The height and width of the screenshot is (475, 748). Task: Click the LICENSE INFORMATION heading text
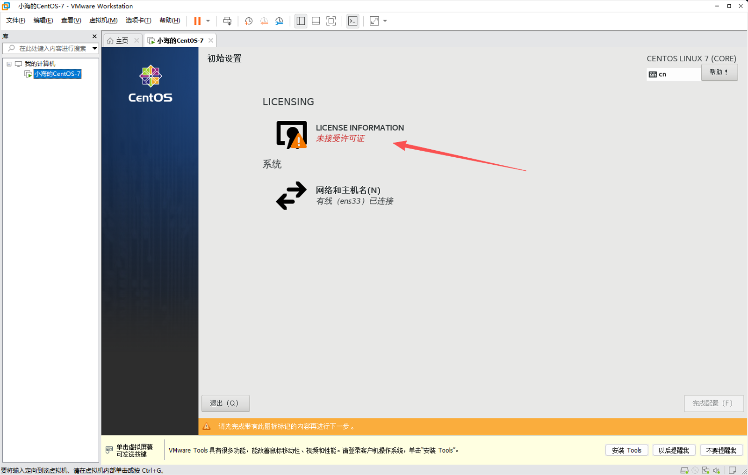360,128
